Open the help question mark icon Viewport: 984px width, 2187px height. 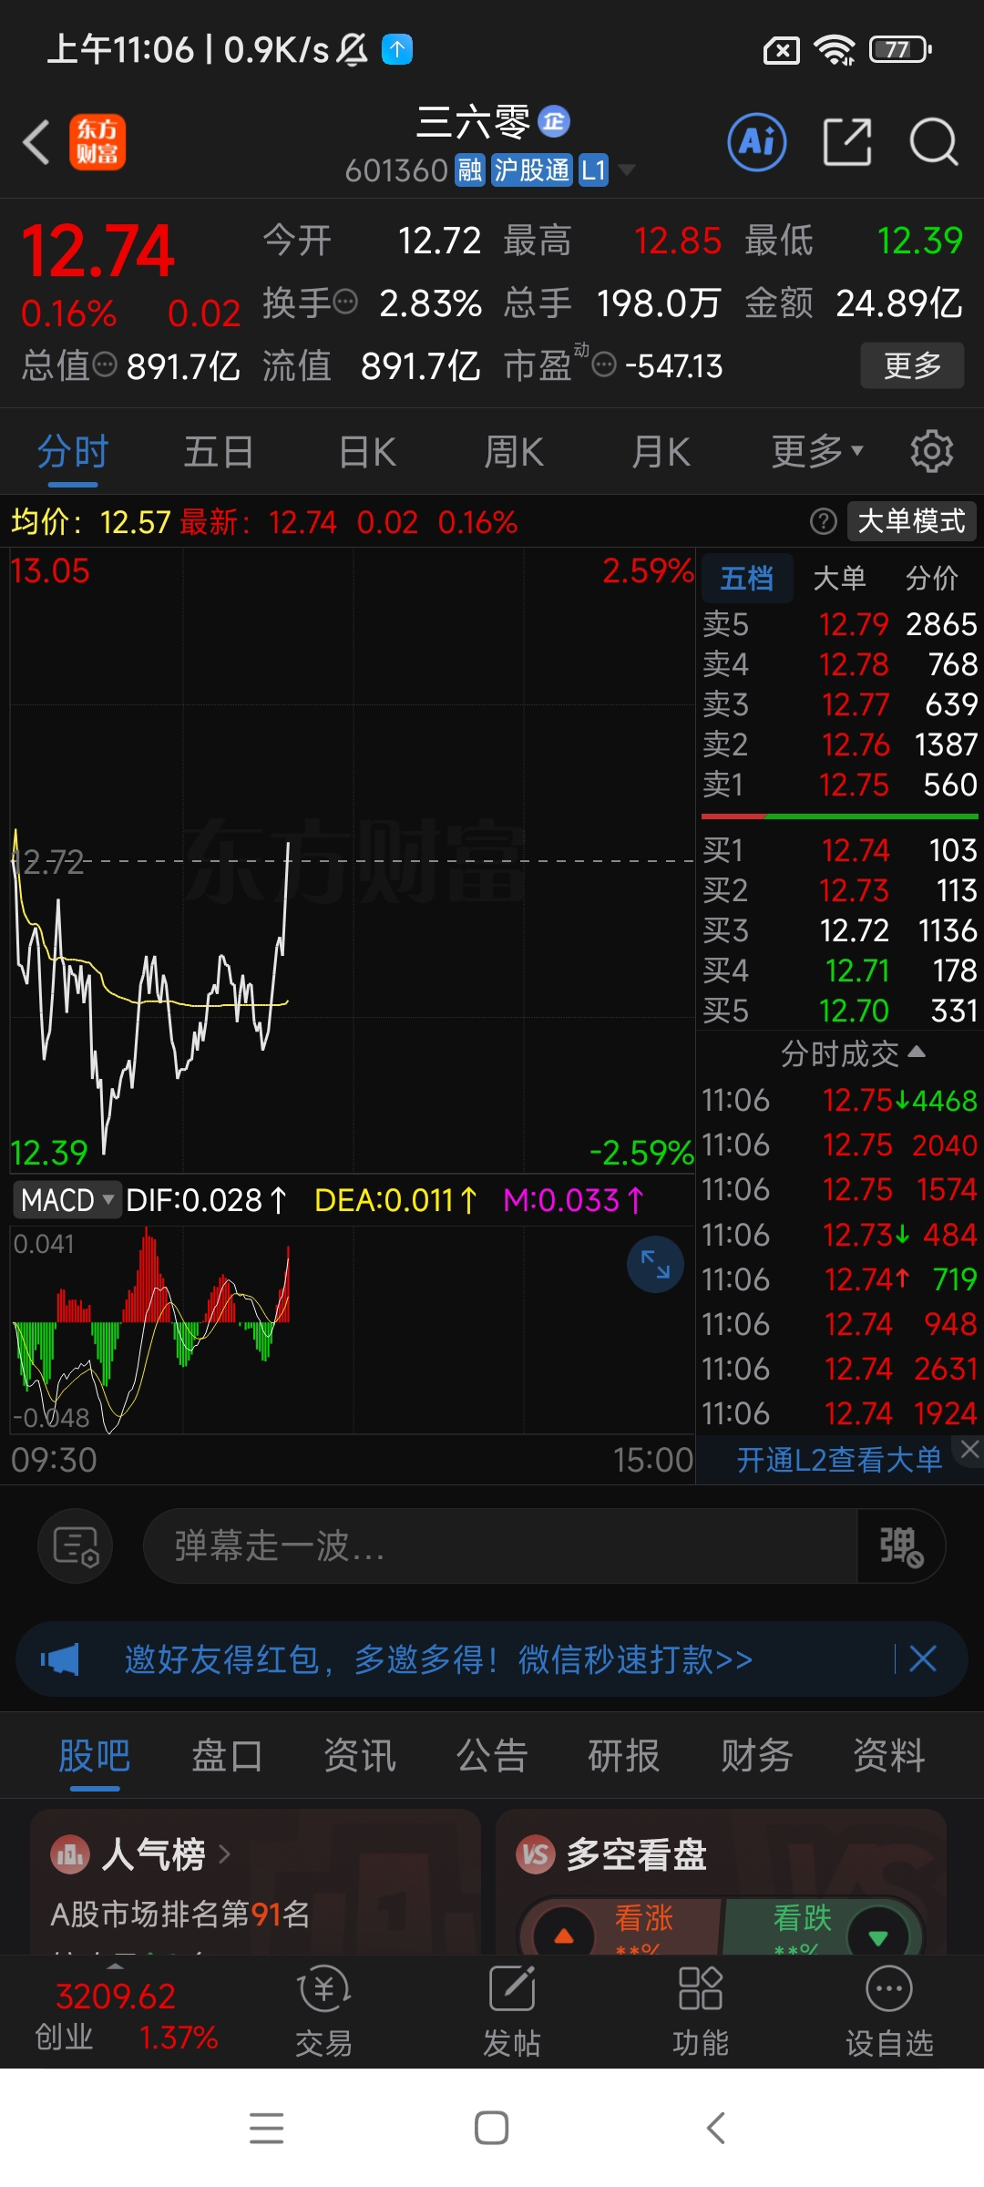[824, 521]
